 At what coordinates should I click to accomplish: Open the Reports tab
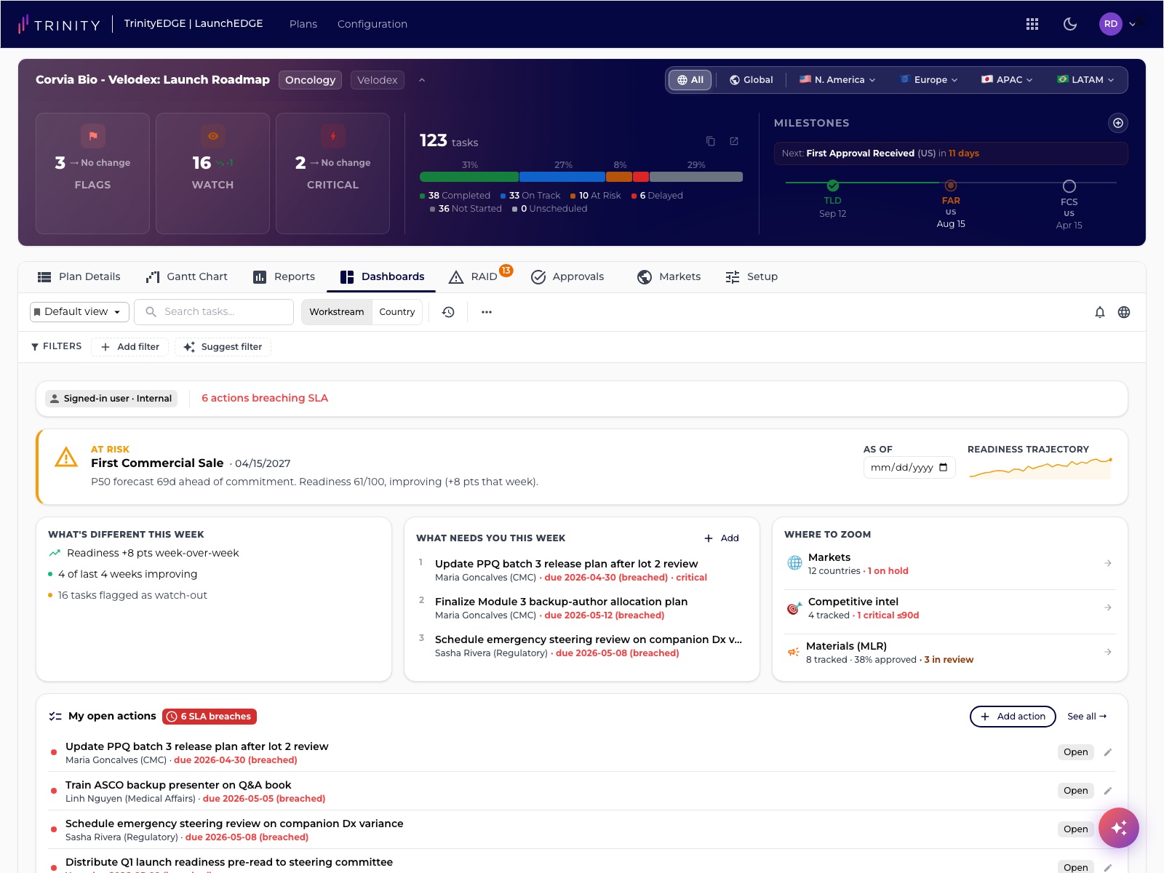point(284,276)
